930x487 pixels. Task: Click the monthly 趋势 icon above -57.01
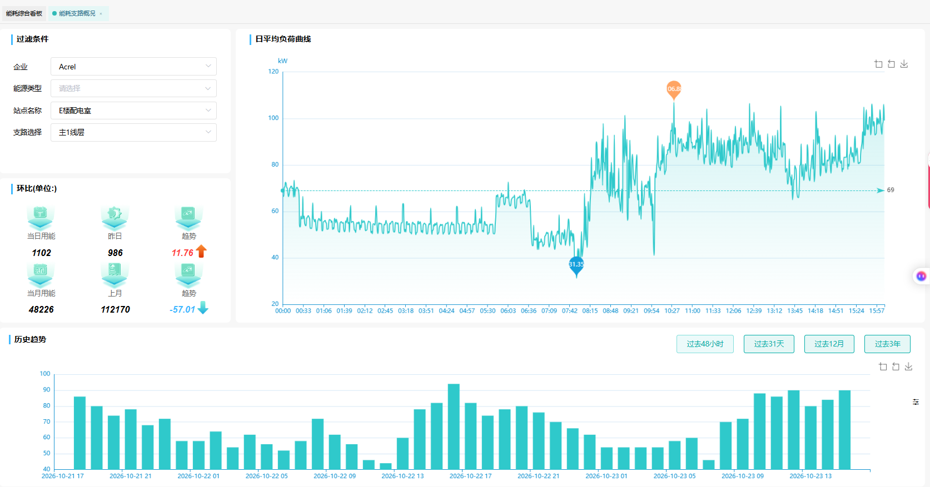click(x=188, y=274)
